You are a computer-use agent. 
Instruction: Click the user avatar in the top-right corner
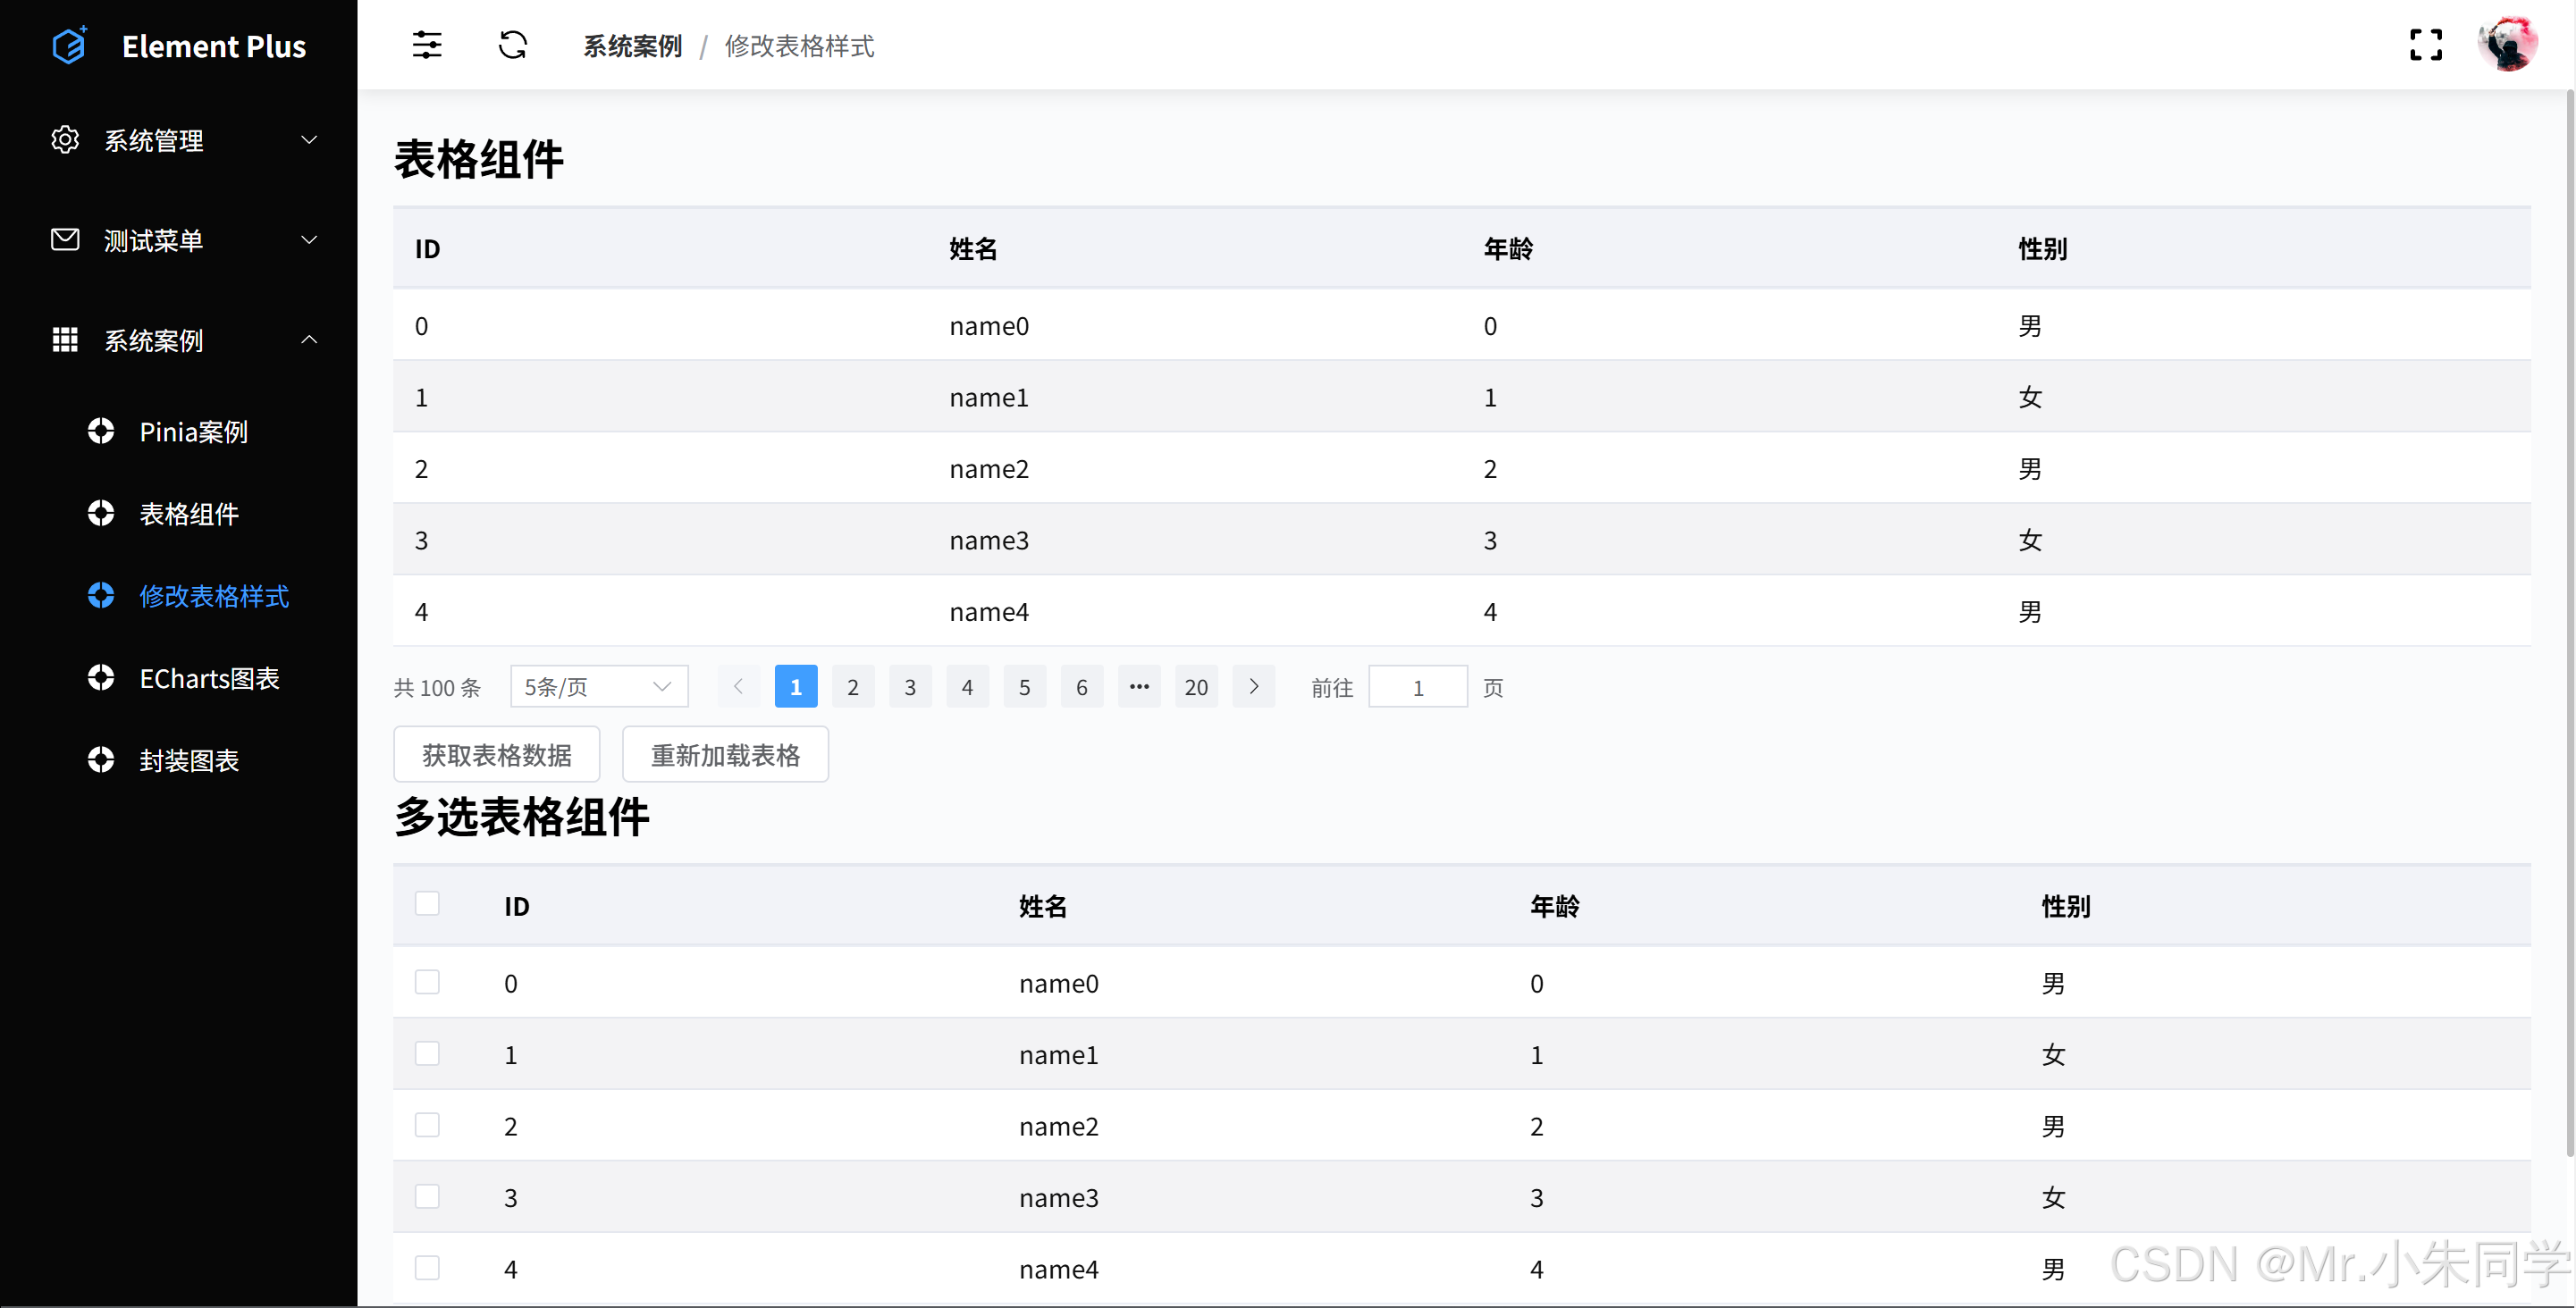tap(2510, 43)
